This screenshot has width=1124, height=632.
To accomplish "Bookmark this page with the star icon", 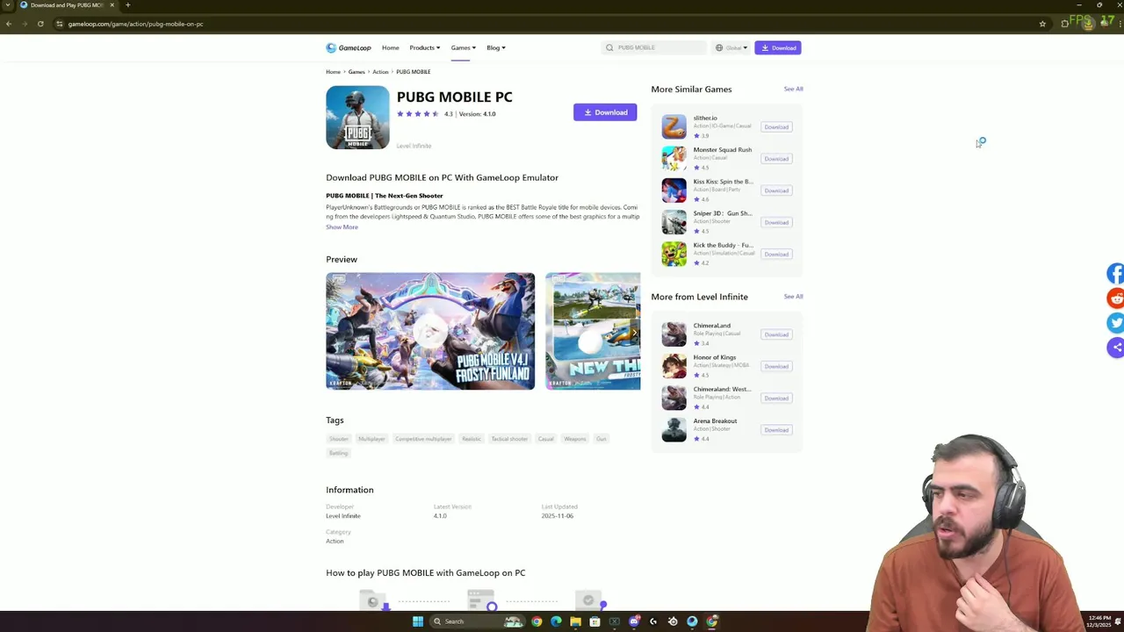I will point(1042,24).
